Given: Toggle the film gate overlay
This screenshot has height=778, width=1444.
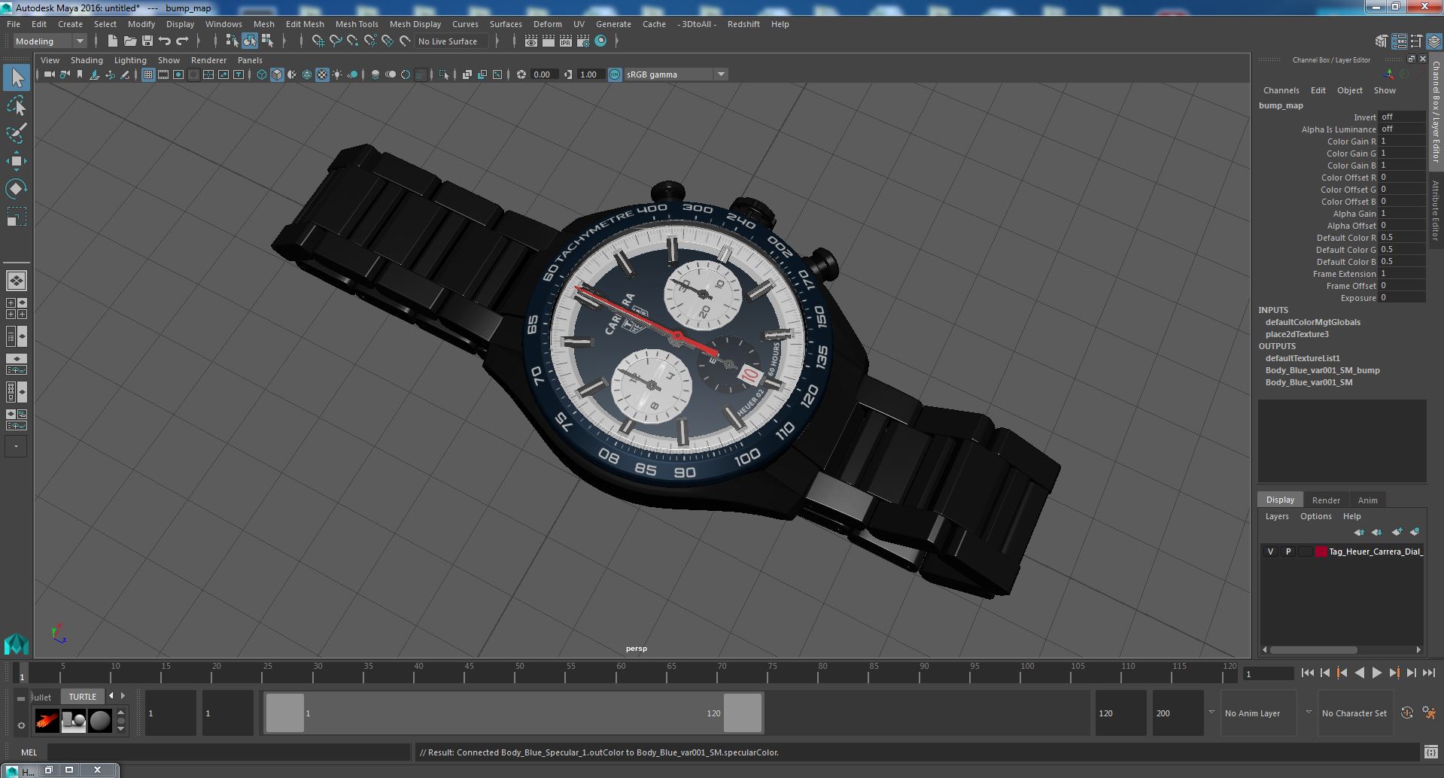Looking at the screenshot, I should pos(163,74).
